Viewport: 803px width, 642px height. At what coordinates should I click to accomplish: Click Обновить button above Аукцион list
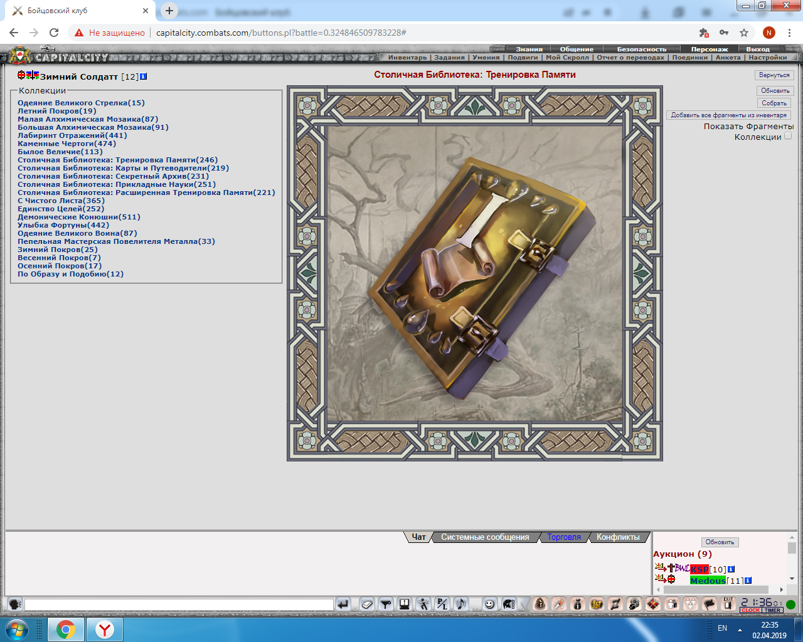click(x=720, y=542)
